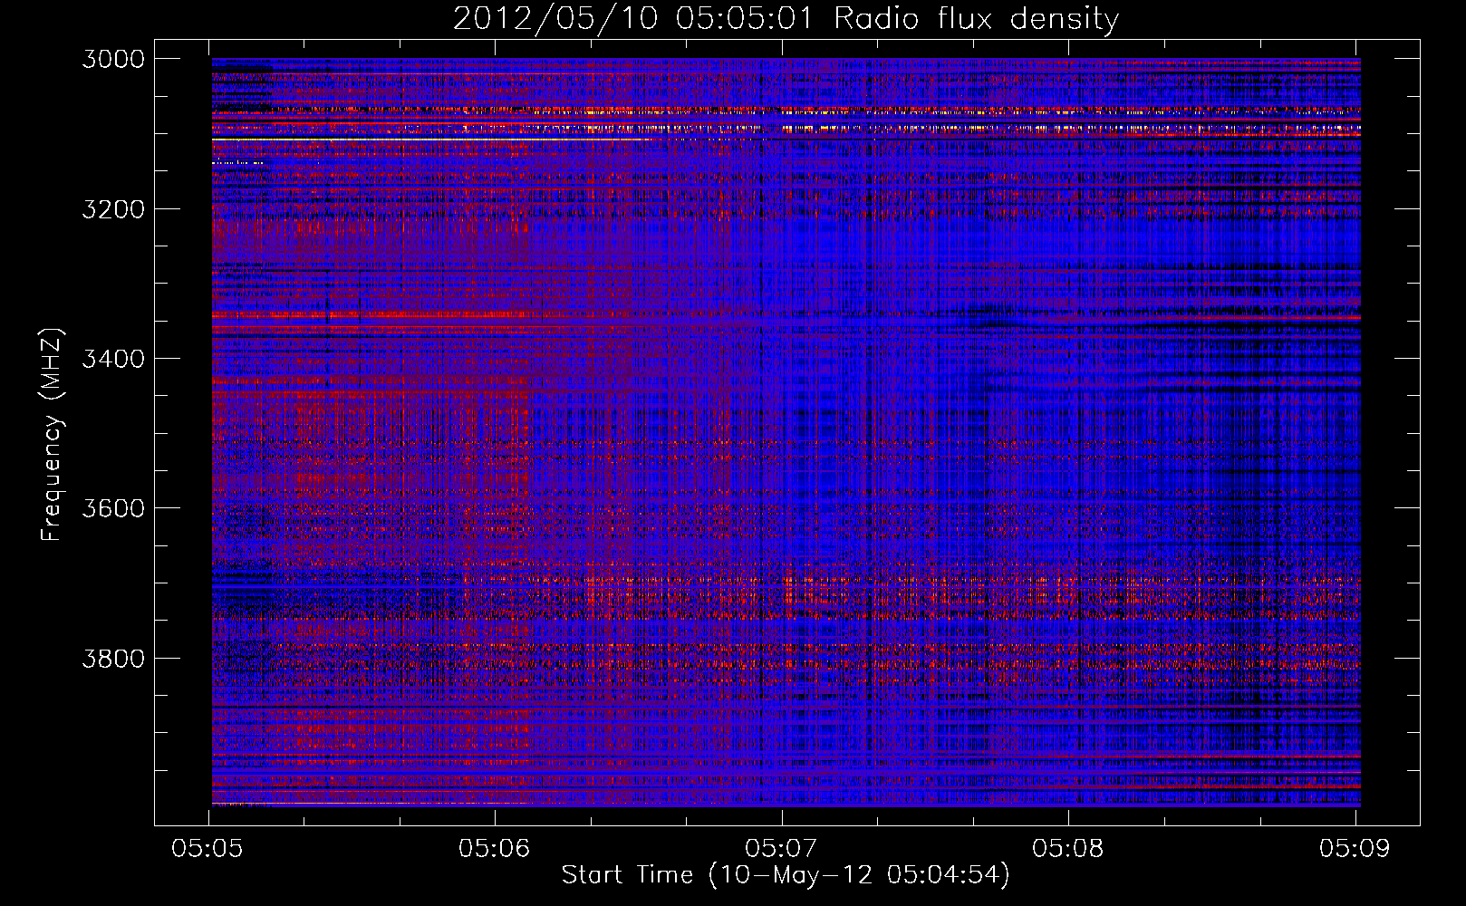1466x906 pixels.
Task: Click the 05:07 time axis label
Action: (780, 849)
